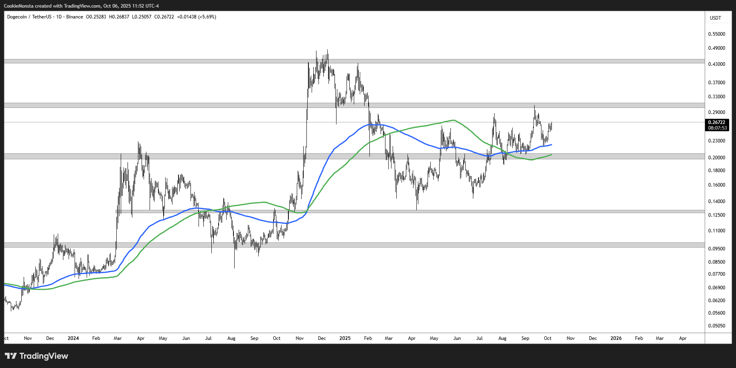736x368 pixels.
Task: Click the 0.55000 price scale label
Action: [716, 34]
